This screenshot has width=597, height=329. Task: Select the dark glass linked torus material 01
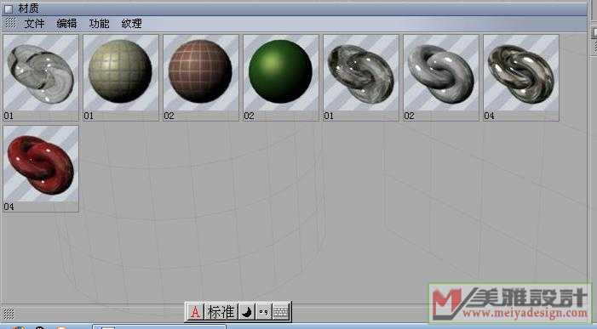tap(360, 77)
